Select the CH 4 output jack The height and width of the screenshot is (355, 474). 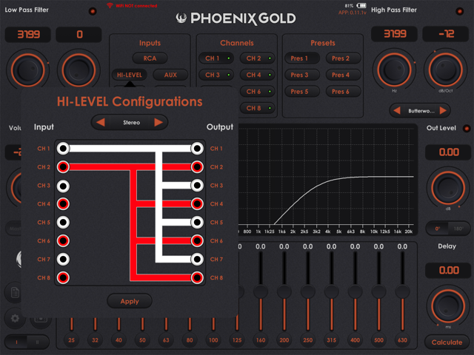(197, 204)
